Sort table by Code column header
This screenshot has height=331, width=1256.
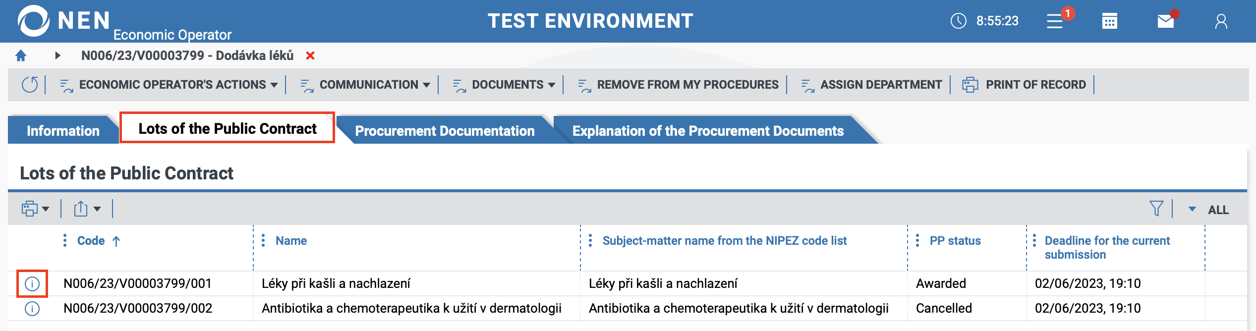pyautogui.click(x=91, y=241)
